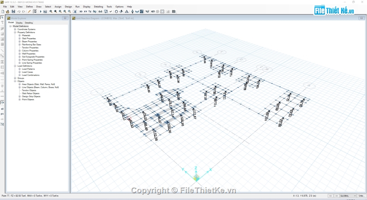
Task: Switch to the Display tab in Model Explorer
Action: [x=19, y=23]
